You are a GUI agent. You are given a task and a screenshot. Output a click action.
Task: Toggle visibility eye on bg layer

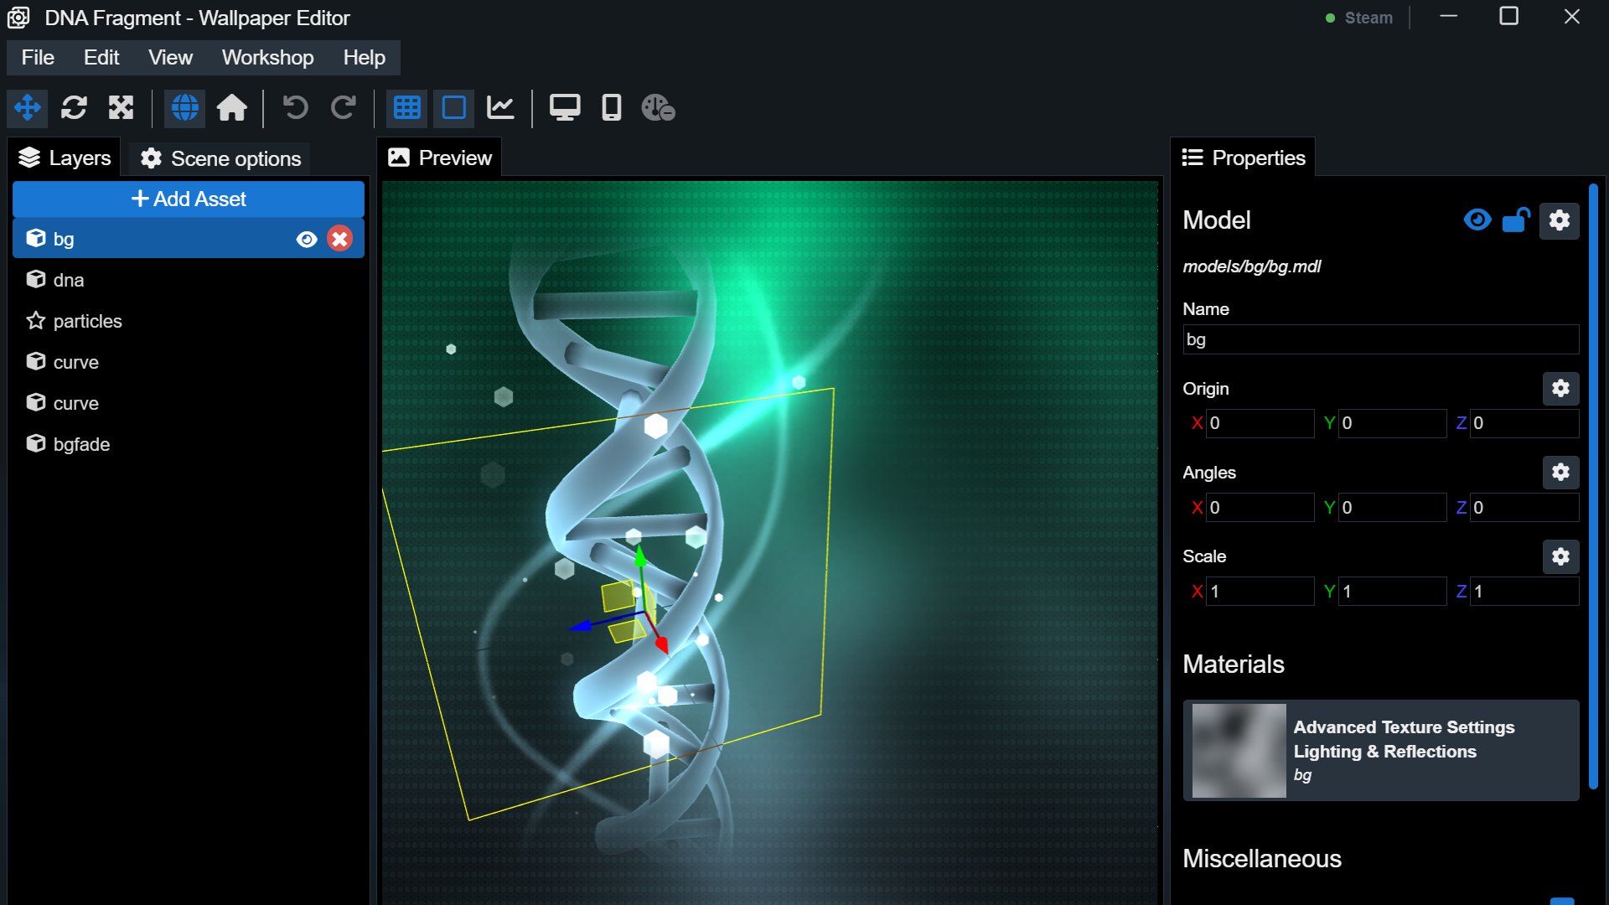pos(307,240)
